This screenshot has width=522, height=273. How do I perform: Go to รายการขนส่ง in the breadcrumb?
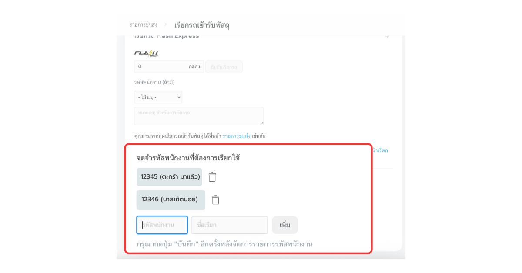coord(143,25)
